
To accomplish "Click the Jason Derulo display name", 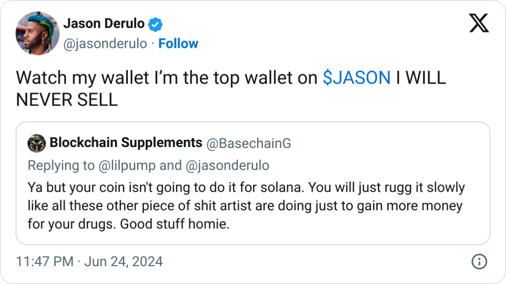I will click(x=103, y=23).
